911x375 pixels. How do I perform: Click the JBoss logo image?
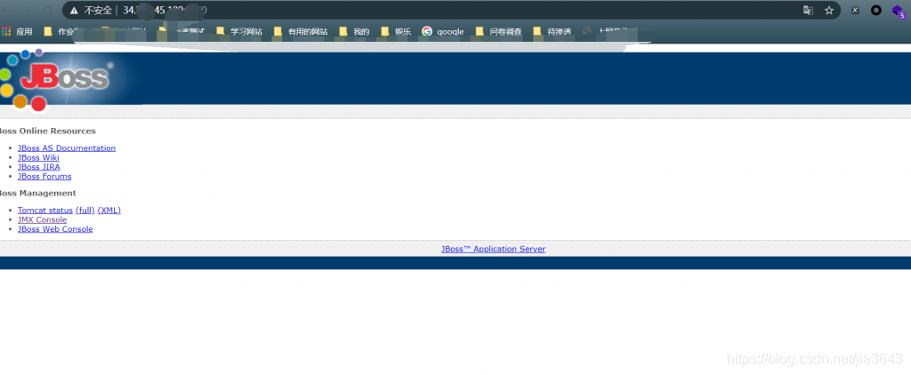56,79
